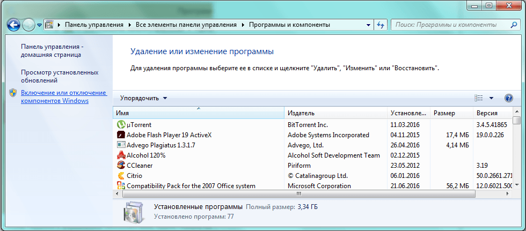Click the Compatibility Pack icon
This screenshot has height=231, width=526.
point(121,185)
